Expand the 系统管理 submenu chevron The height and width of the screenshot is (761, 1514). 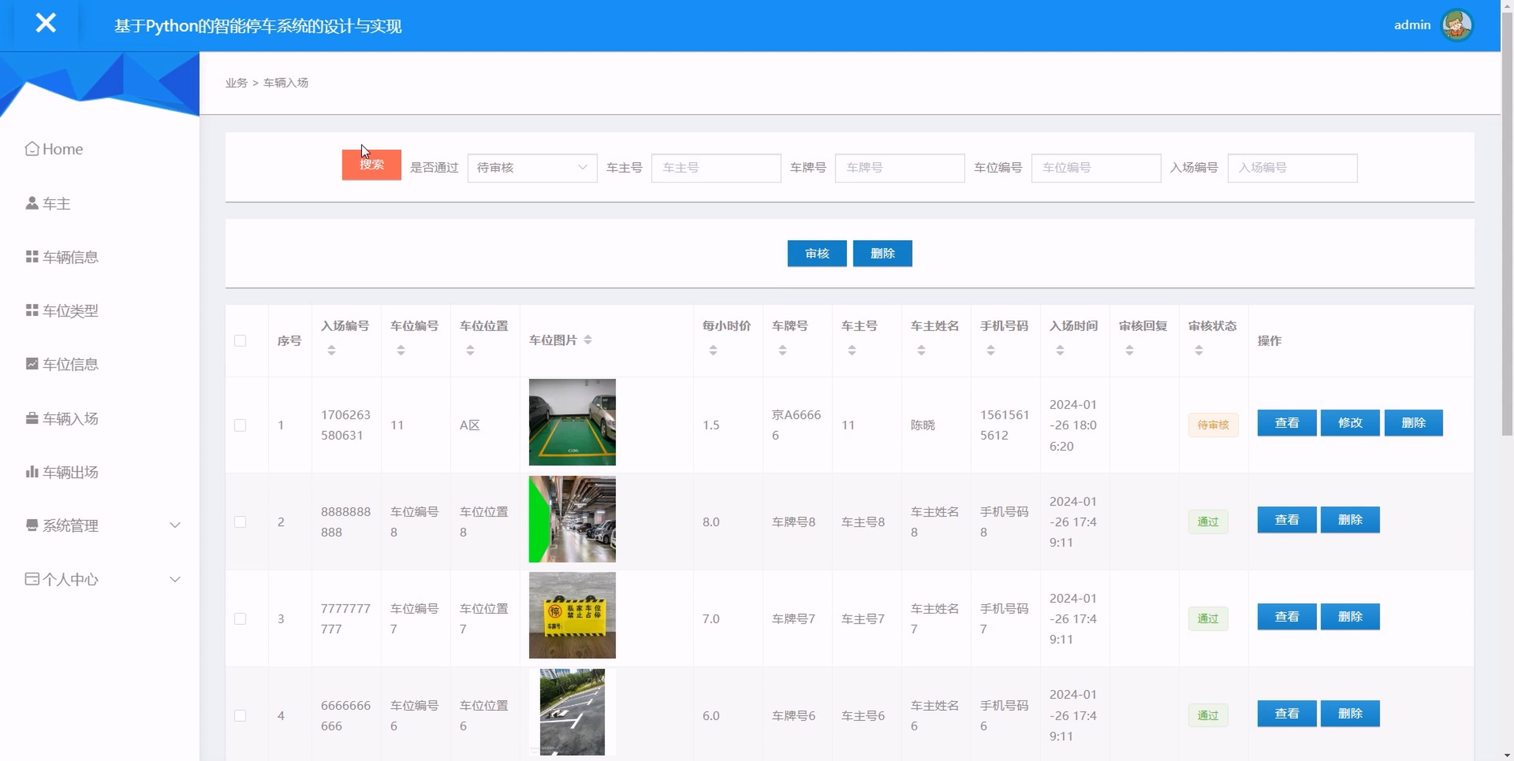175,525
